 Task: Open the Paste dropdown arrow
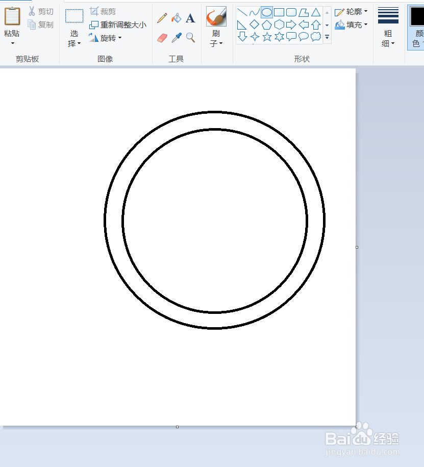pyautogui.click(x=13, y=43)
